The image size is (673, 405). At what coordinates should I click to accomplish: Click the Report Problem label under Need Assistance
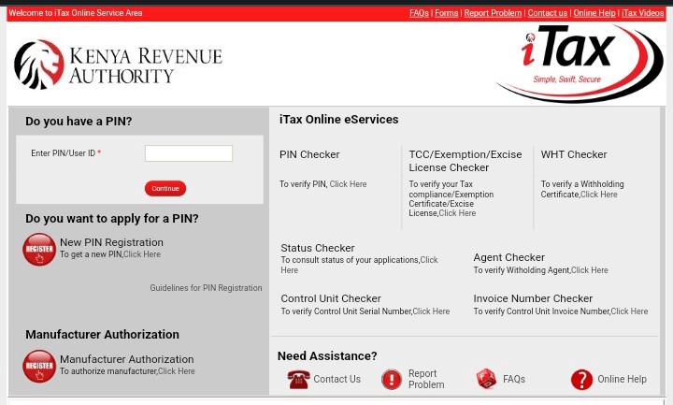point(426,379)
